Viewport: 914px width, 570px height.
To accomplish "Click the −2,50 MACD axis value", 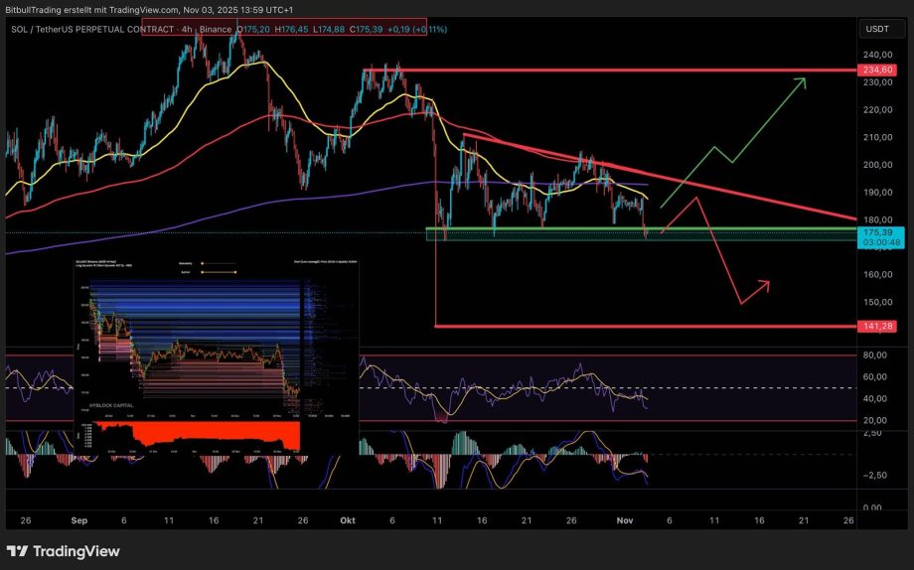I will [875, 475].
